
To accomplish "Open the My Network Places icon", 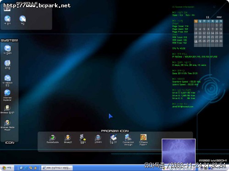I will coord(7,81).
